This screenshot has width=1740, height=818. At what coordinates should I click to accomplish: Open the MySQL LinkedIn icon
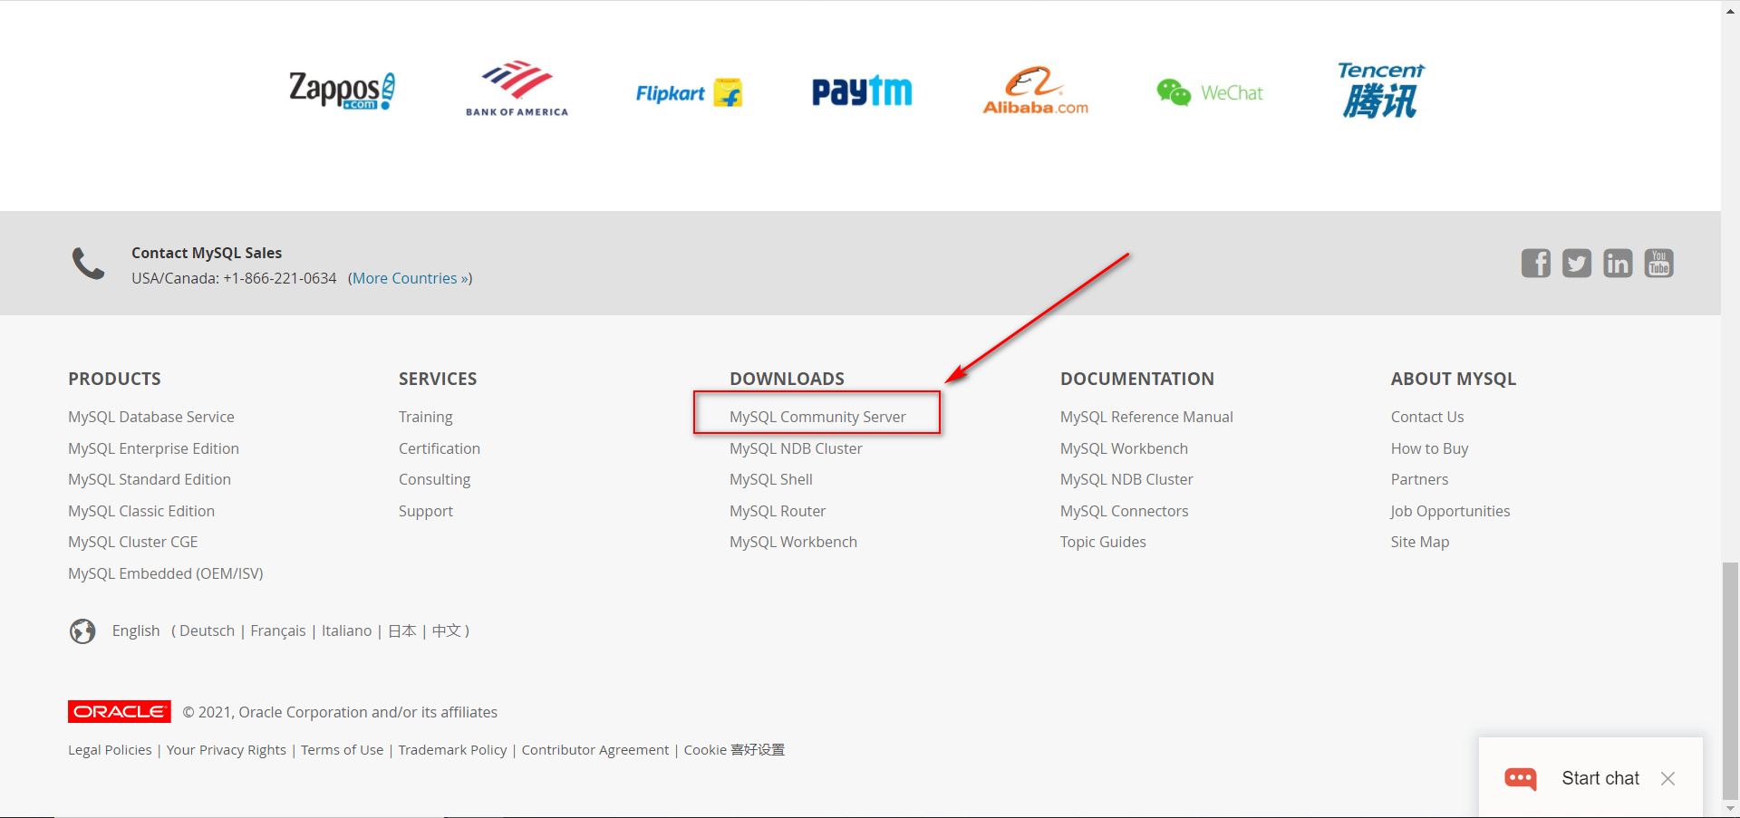click(1618, 264)
